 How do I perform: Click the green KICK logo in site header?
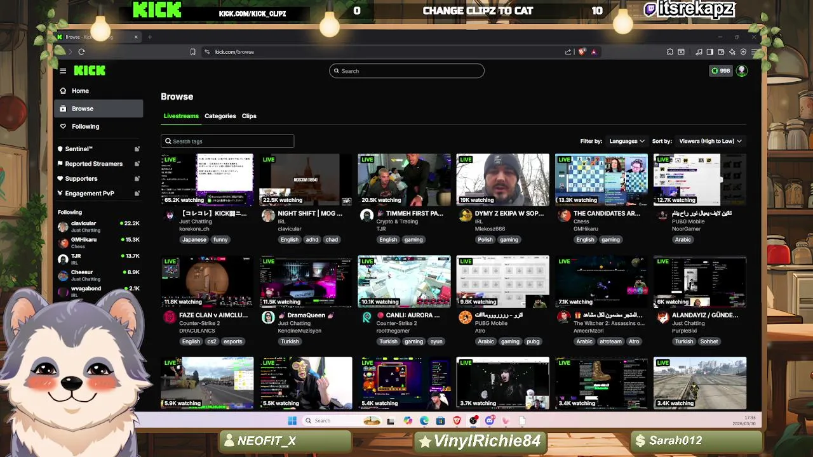click(90, 70)
